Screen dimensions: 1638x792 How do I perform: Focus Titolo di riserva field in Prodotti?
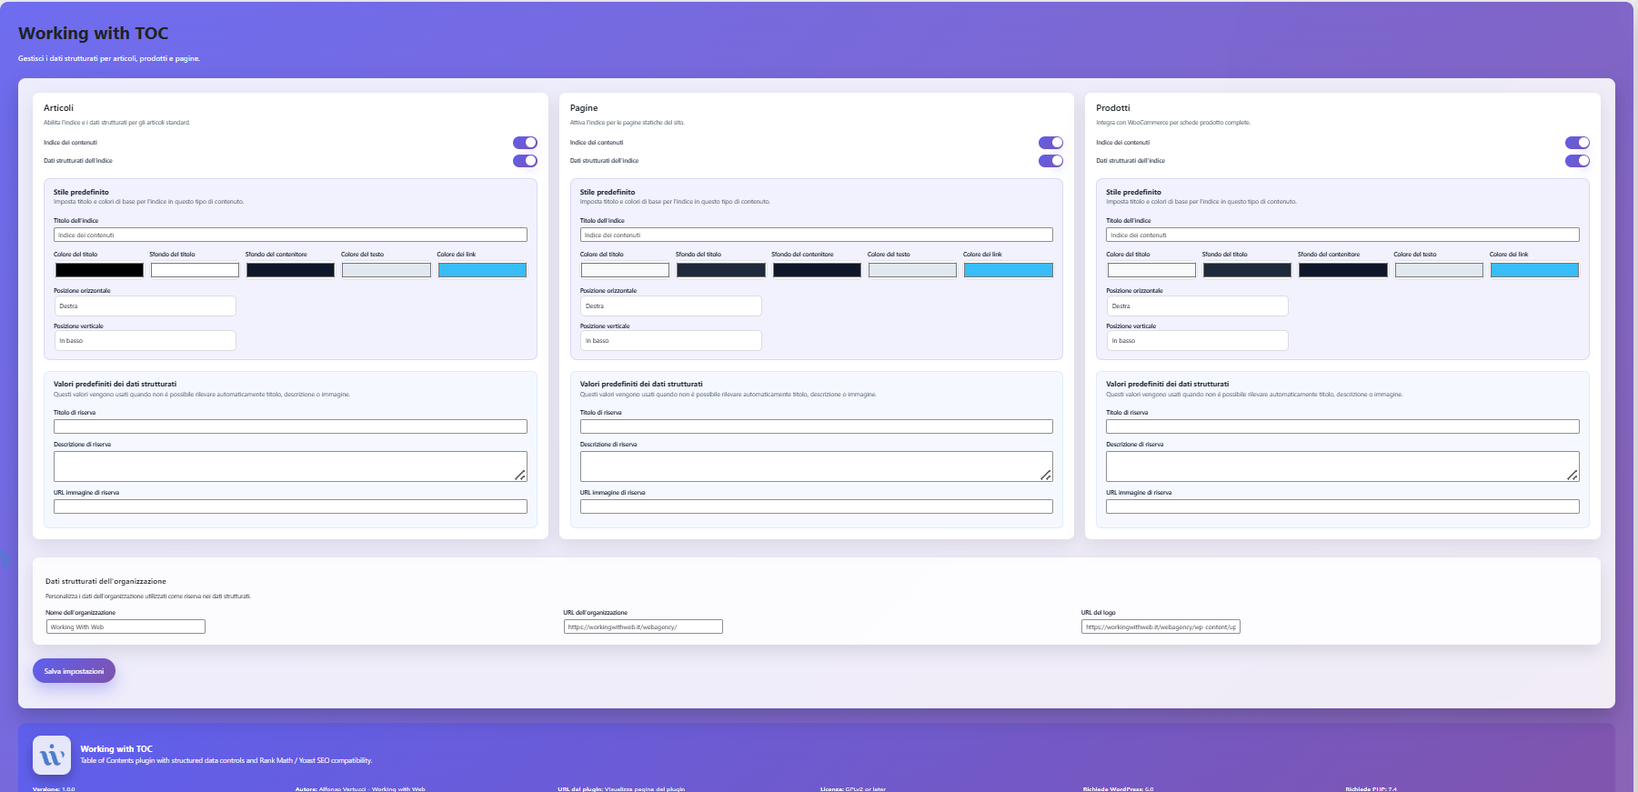(x=1342, y=426)
